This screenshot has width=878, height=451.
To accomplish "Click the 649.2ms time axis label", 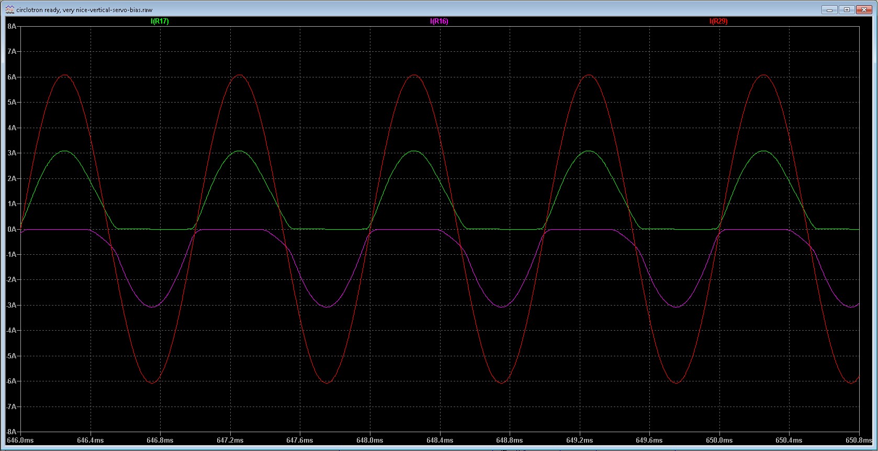I will click(x=579, y=441).
